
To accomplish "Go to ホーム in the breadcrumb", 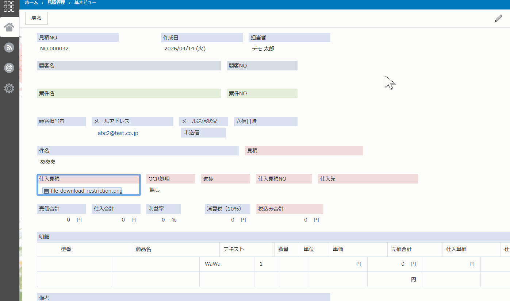I will click(31, 3).
